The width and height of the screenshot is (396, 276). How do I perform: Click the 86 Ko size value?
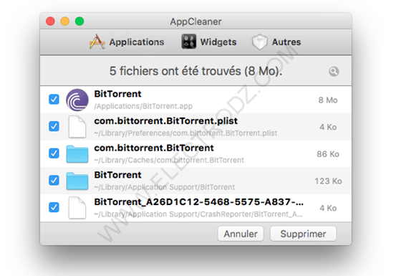328,154
